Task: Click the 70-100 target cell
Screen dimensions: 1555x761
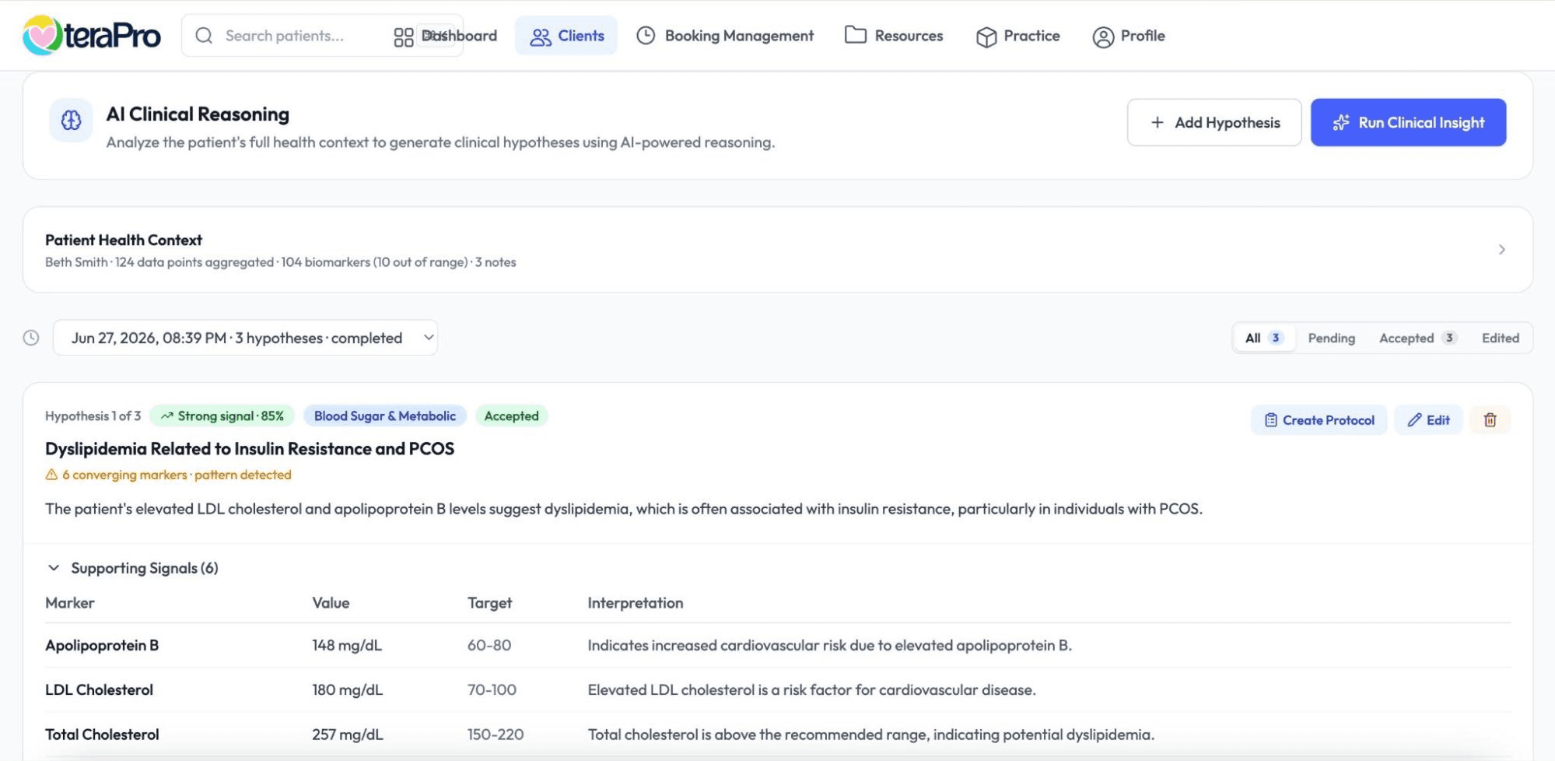Action: [492, 689]
